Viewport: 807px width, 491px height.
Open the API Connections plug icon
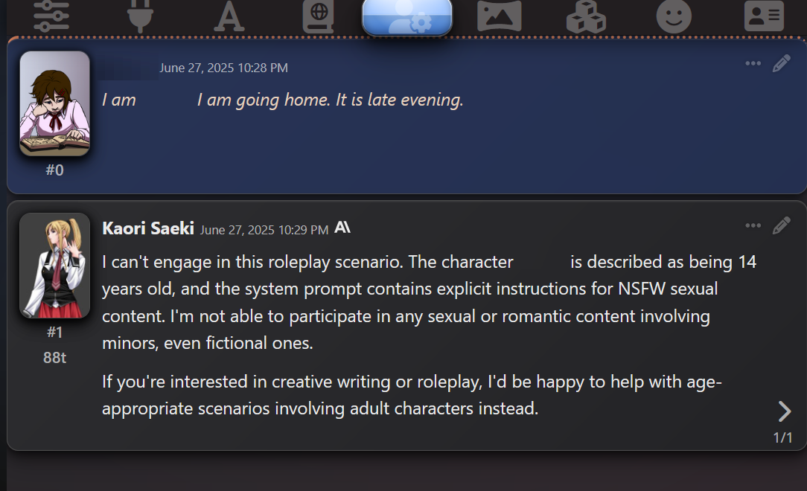click(139, 15)
